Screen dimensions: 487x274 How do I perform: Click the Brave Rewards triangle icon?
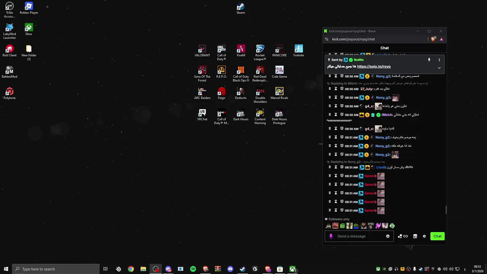coord(441,39)
